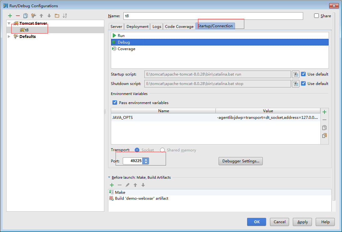The image size is (342, 232).
Task: Toggle Use default for Shutdown script
Action: [303, 83]
